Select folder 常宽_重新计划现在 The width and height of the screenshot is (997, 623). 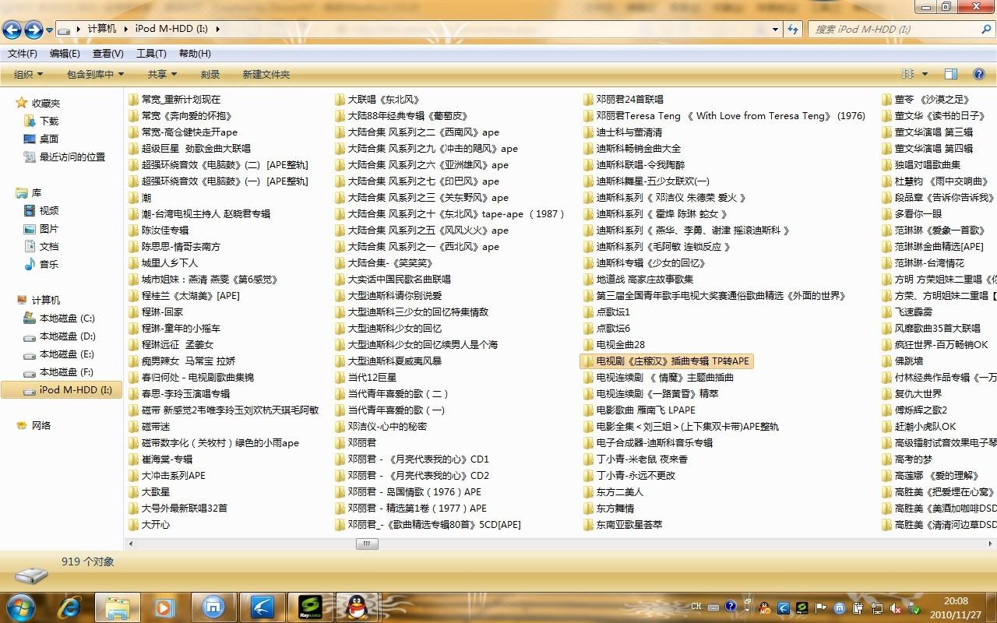[x=174, y=99]
